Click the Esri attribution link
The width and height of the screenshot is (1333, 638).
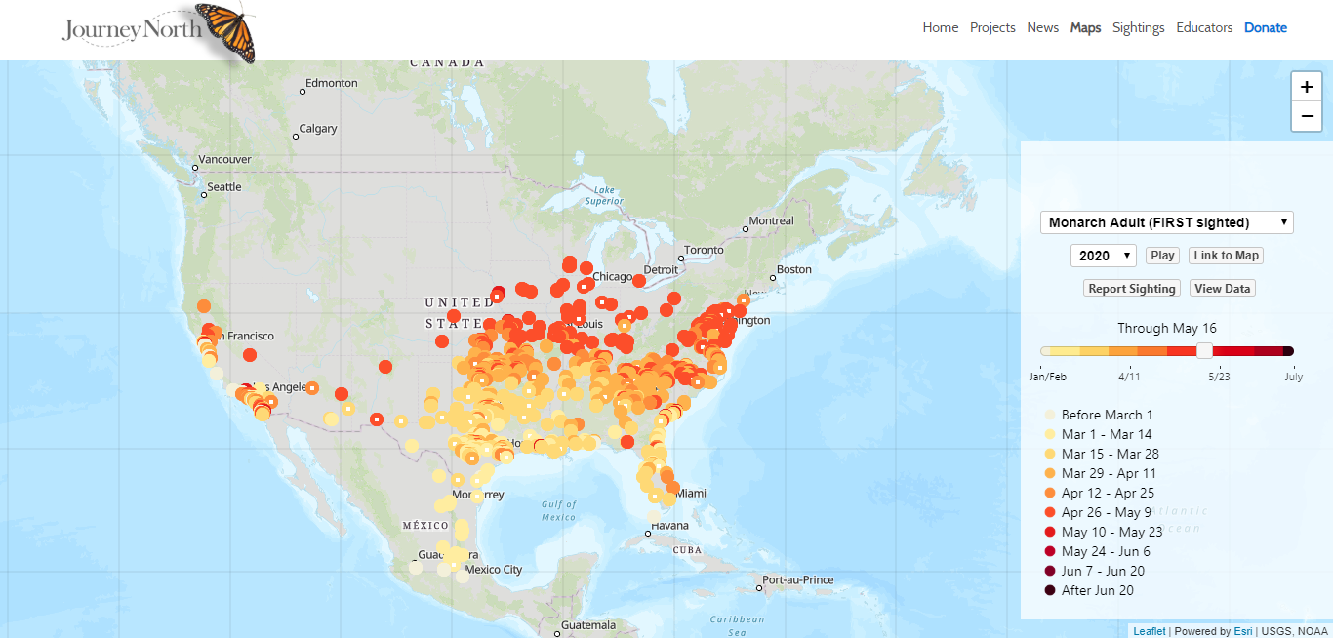(x=1243, y=631)
